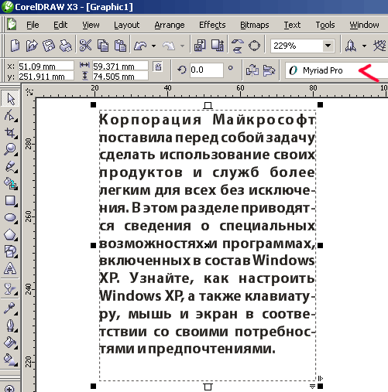Click the Fill tool bucket icon

[10, 343]
